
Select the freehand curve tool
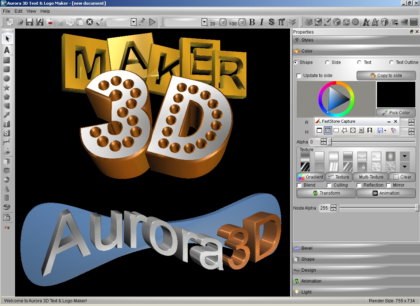tap(7, 142)
